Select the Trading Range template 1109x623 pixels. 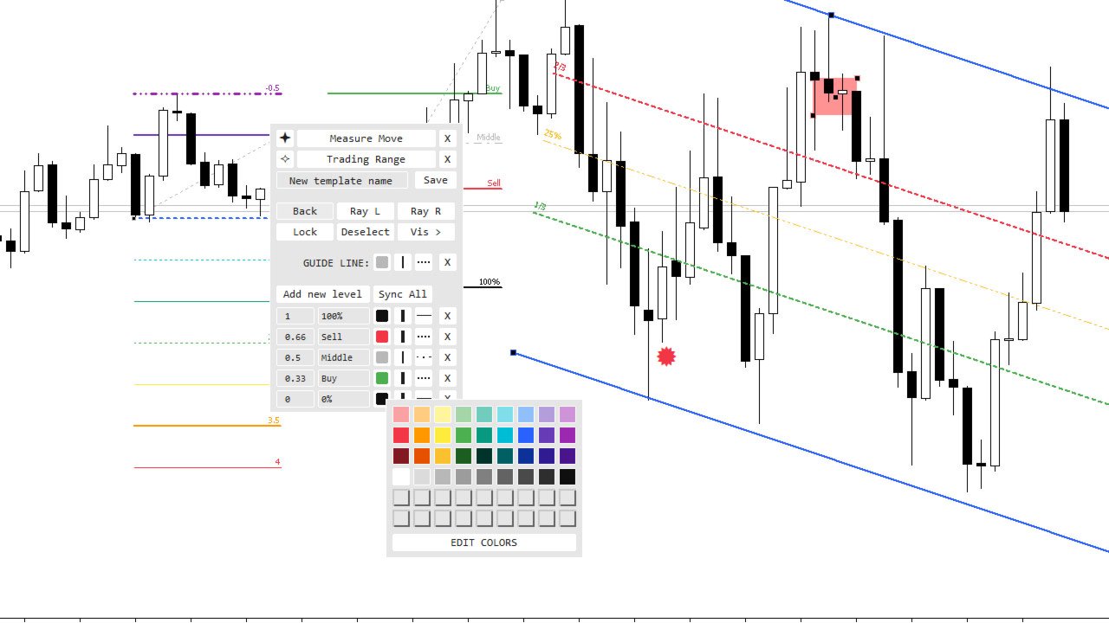point(366,159)
